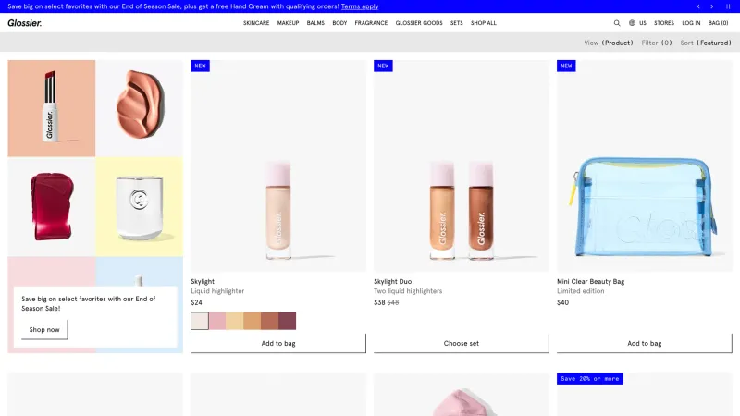Open the Fragrance menu
The image size is (740, 416).
pos(371,22)
